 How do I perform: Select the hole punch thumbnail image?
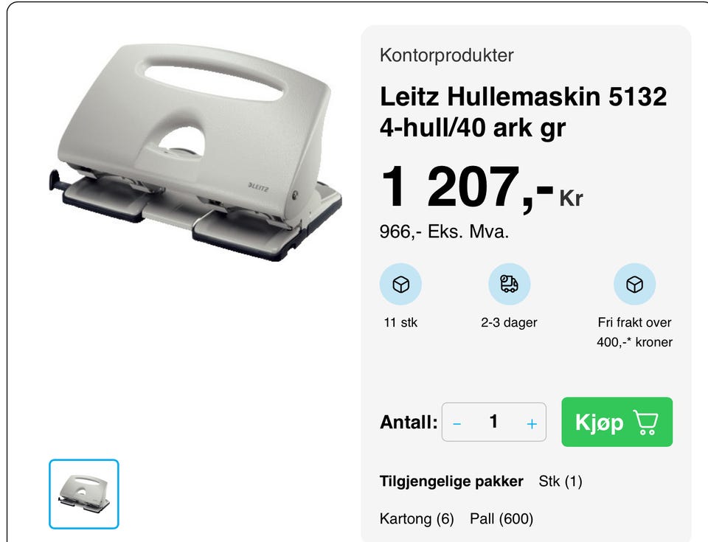pyautogui.click(x=84, y=494)
